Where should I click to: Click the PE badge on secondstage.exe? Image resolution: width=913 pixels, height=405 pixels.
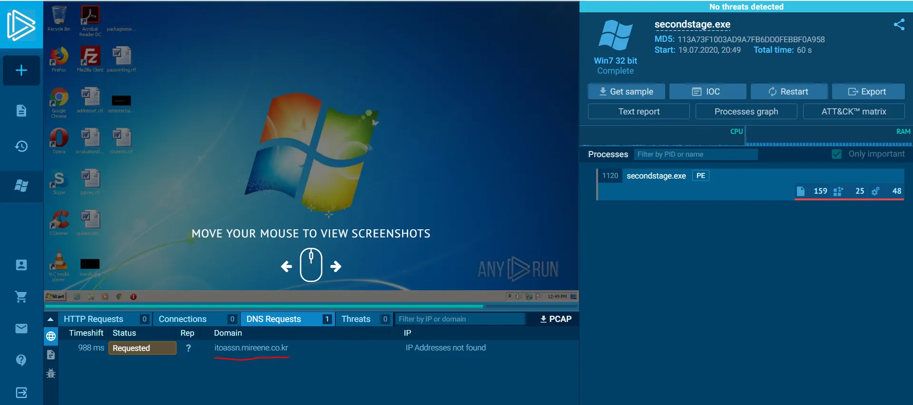(701, 176)
